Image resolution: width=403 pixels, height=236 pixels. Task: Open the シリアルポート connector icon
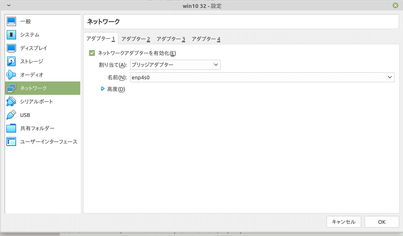click(11, 102)
